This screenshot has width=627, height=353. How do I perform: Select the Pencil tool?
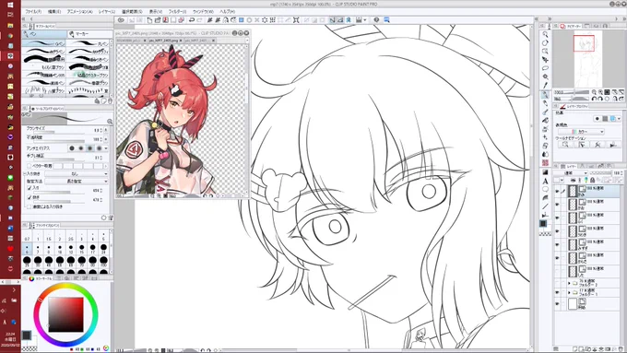pos(545,103)
